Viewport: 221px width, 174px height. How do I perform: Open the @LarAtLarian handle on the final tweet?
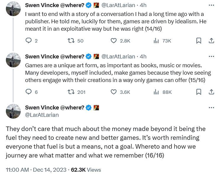point(42,115)
